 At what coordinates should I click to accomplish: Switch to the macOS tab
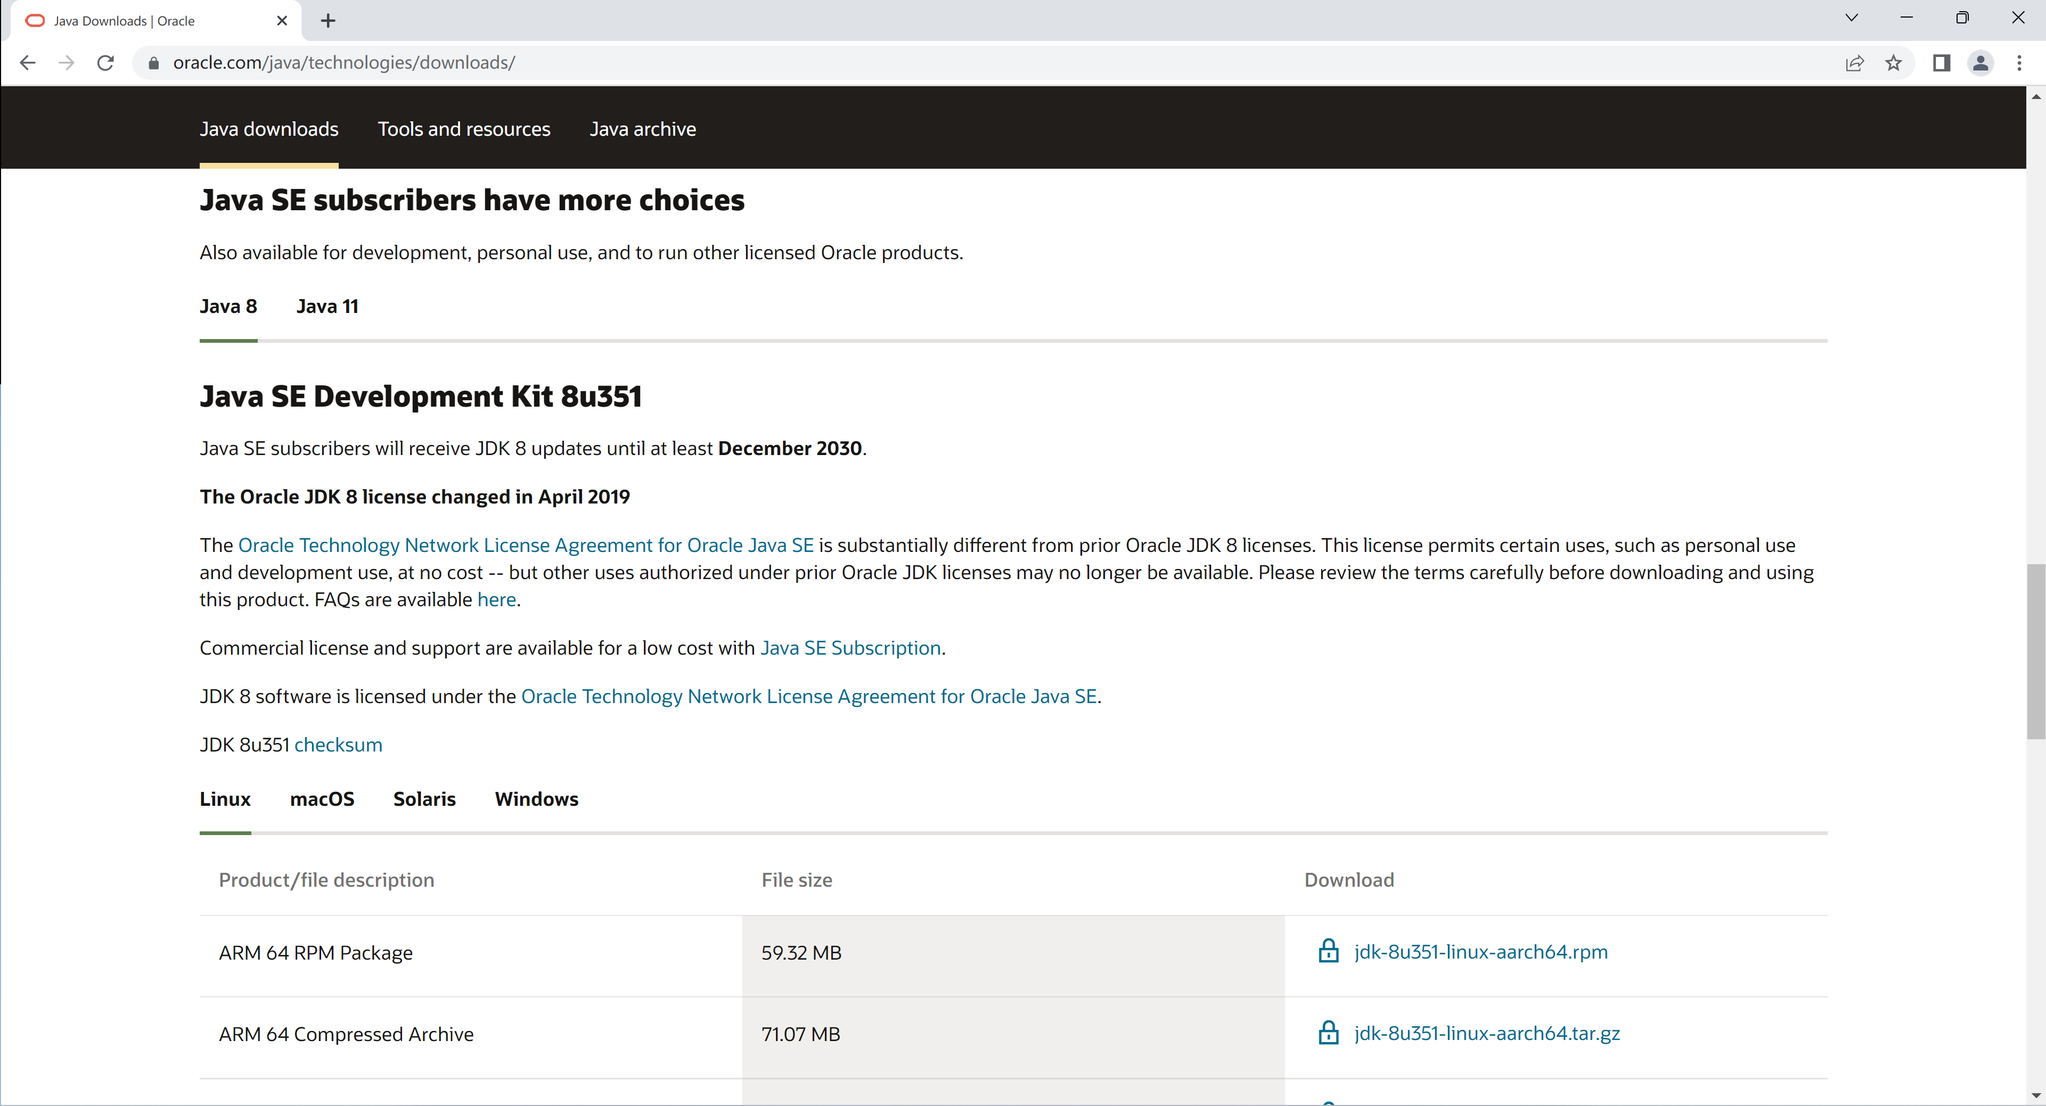(x=322, y=798)
